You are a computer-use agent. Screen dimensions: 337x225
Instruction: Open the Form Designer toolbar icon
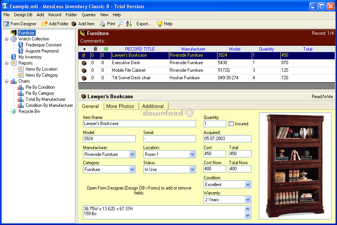[x=6, y=24]
